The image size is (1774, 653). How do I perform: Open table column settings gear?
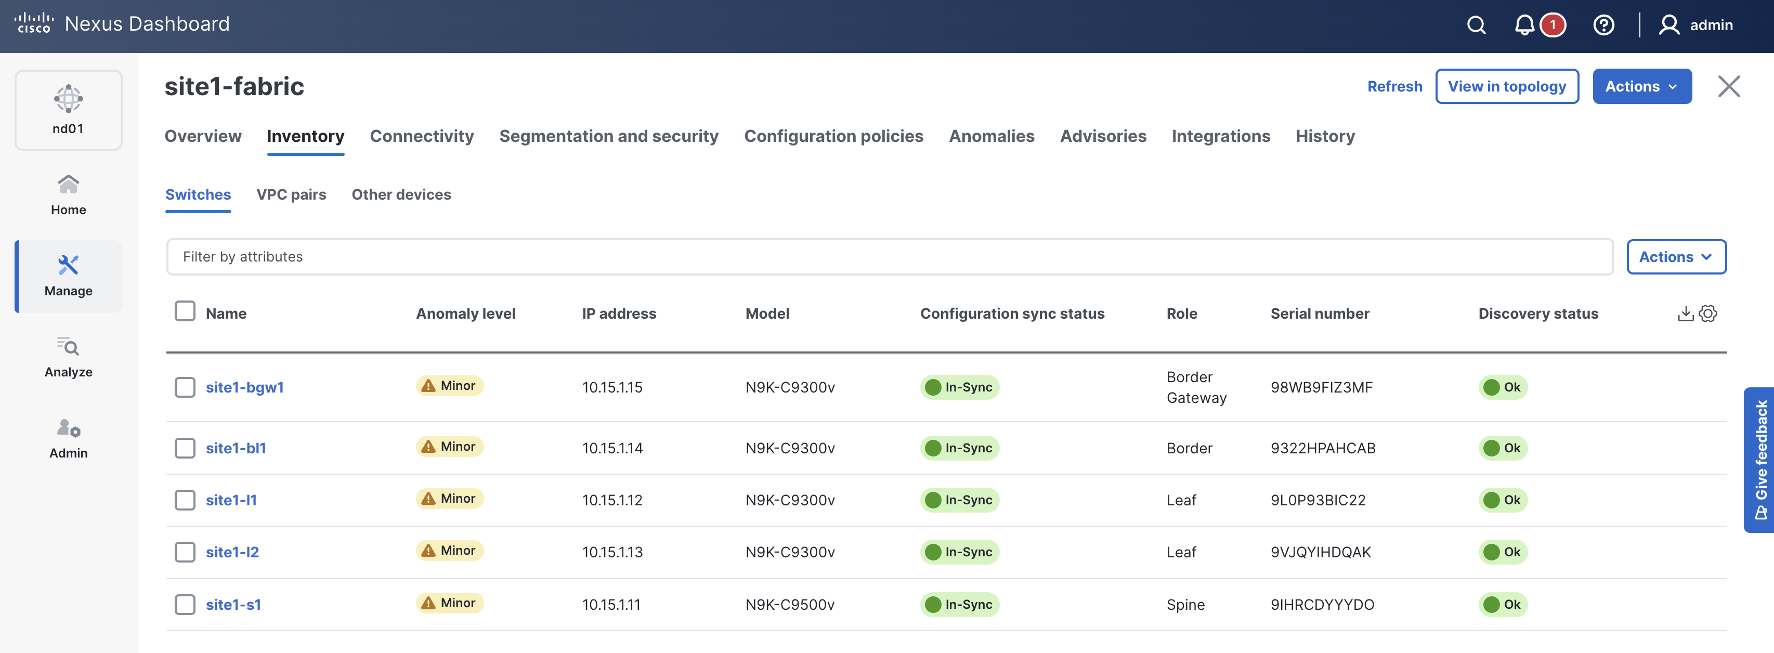1708,314
